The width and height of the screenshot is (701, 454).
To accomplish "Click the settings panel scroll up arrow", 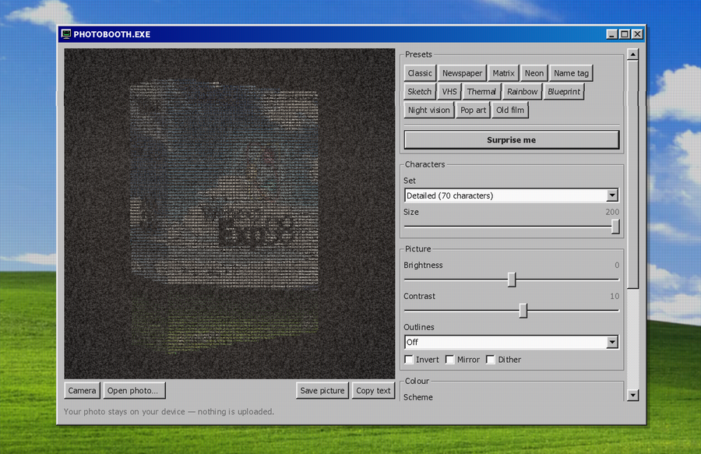I will click(632, 55).
